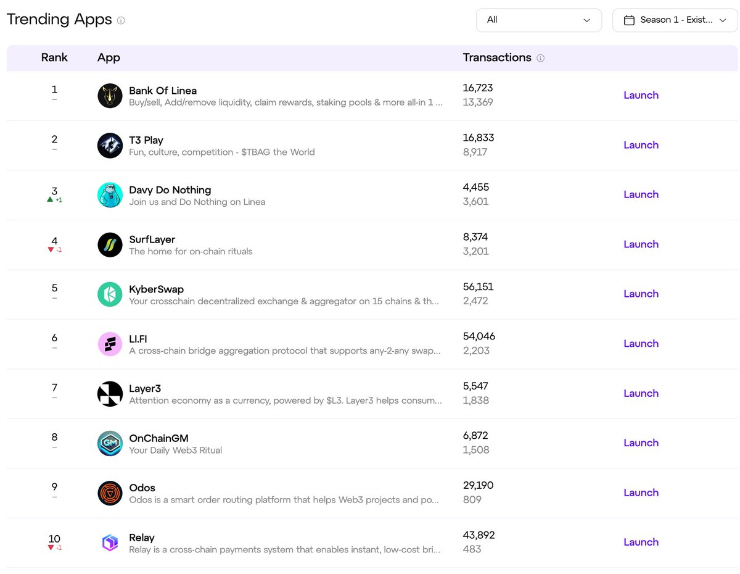Click the 16,833 transaction count
This screenshot has height=574, width=740.
pos(479,138)
